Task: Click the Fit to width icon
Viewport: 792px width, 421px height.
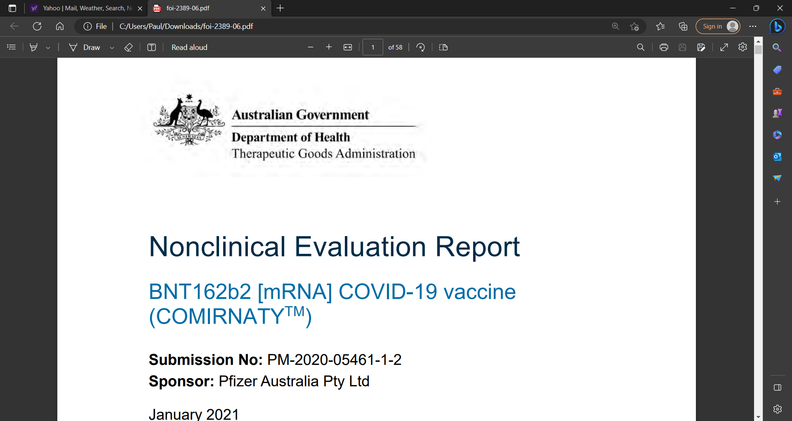Action: (x=348, y=47)
